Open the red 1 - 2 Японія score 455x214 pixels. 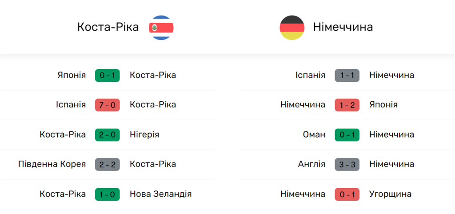click(x=347, y=105)
